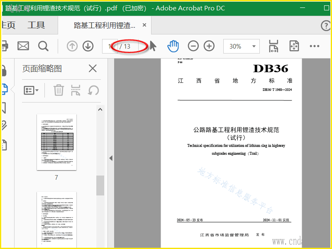Select the thumbnail below page 7

click(56, 220)
